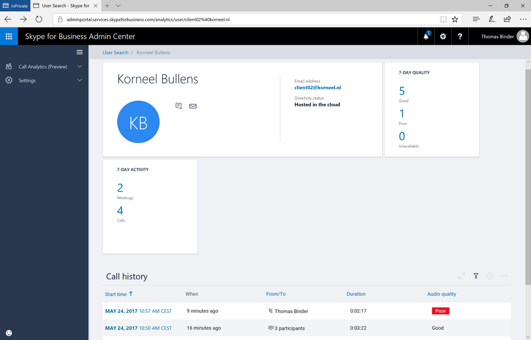
Task: Open the tab list dropdown arrow
Action: coord(118,6)
